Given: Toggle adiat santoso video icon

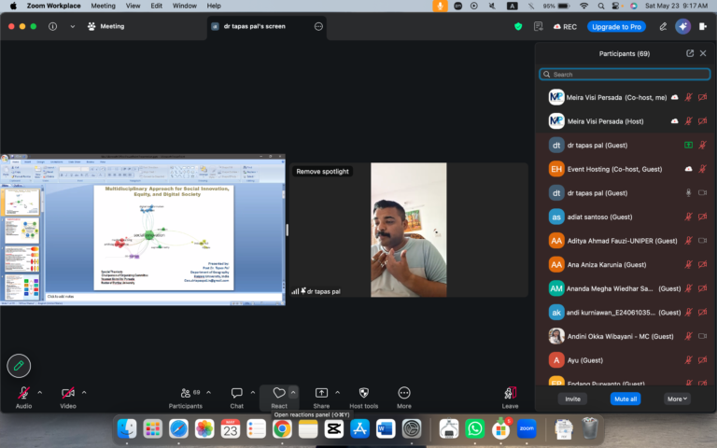Looking at the screenshot, I should [x=702, y=217].
